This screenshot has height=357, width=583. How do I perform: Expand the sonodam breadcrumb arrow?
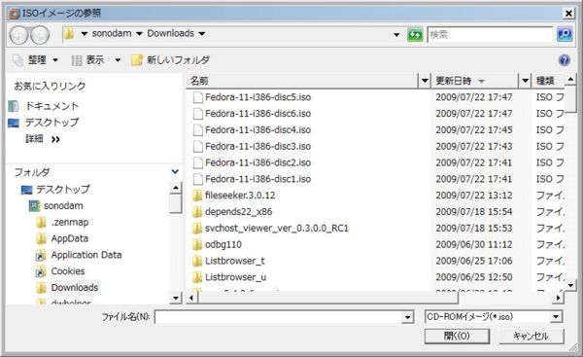tap(139, 34)
